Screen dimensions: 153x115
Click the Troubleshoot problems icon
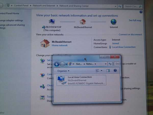pos(42,98)
